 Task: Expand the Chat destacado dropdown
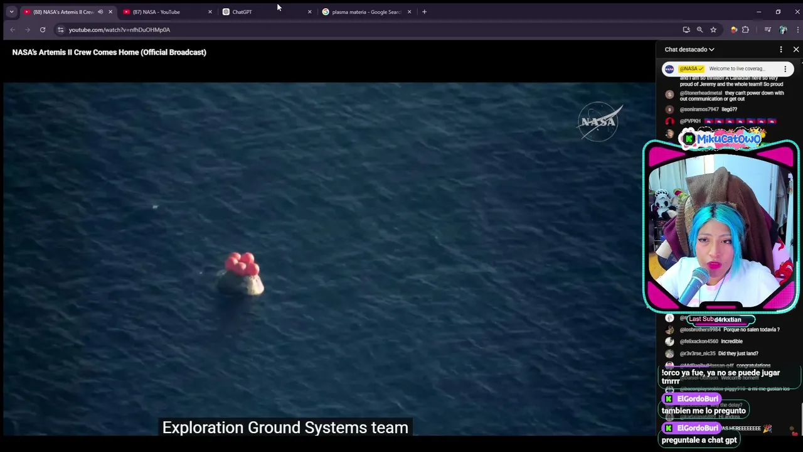tap(689, 50)
